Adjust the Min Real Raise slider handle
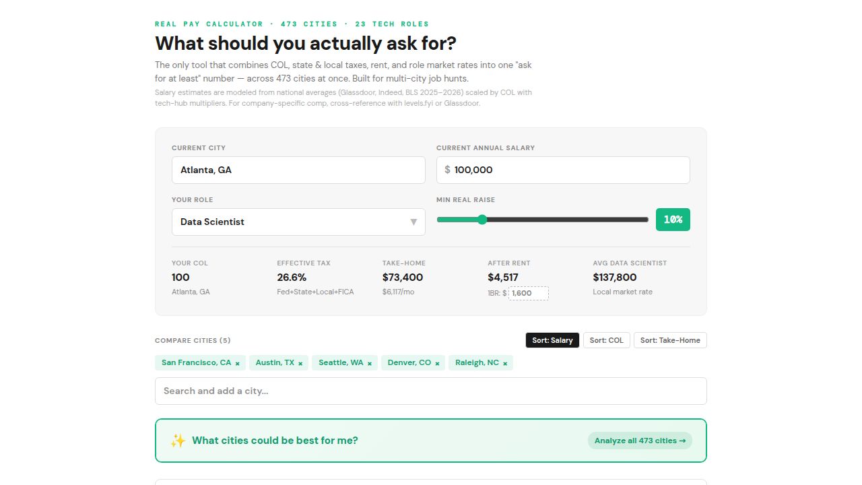 [482, 220]
